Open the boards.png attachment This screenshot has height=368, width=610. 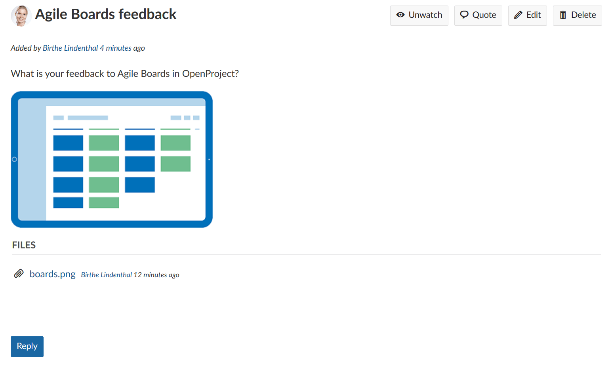point(52,274)
